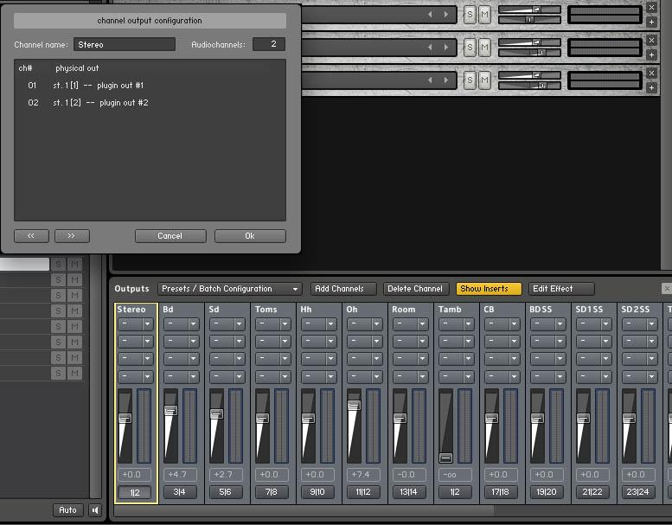Click Oh output assignment 11|12
The image size is (672, 525).
tap(363, 492)
